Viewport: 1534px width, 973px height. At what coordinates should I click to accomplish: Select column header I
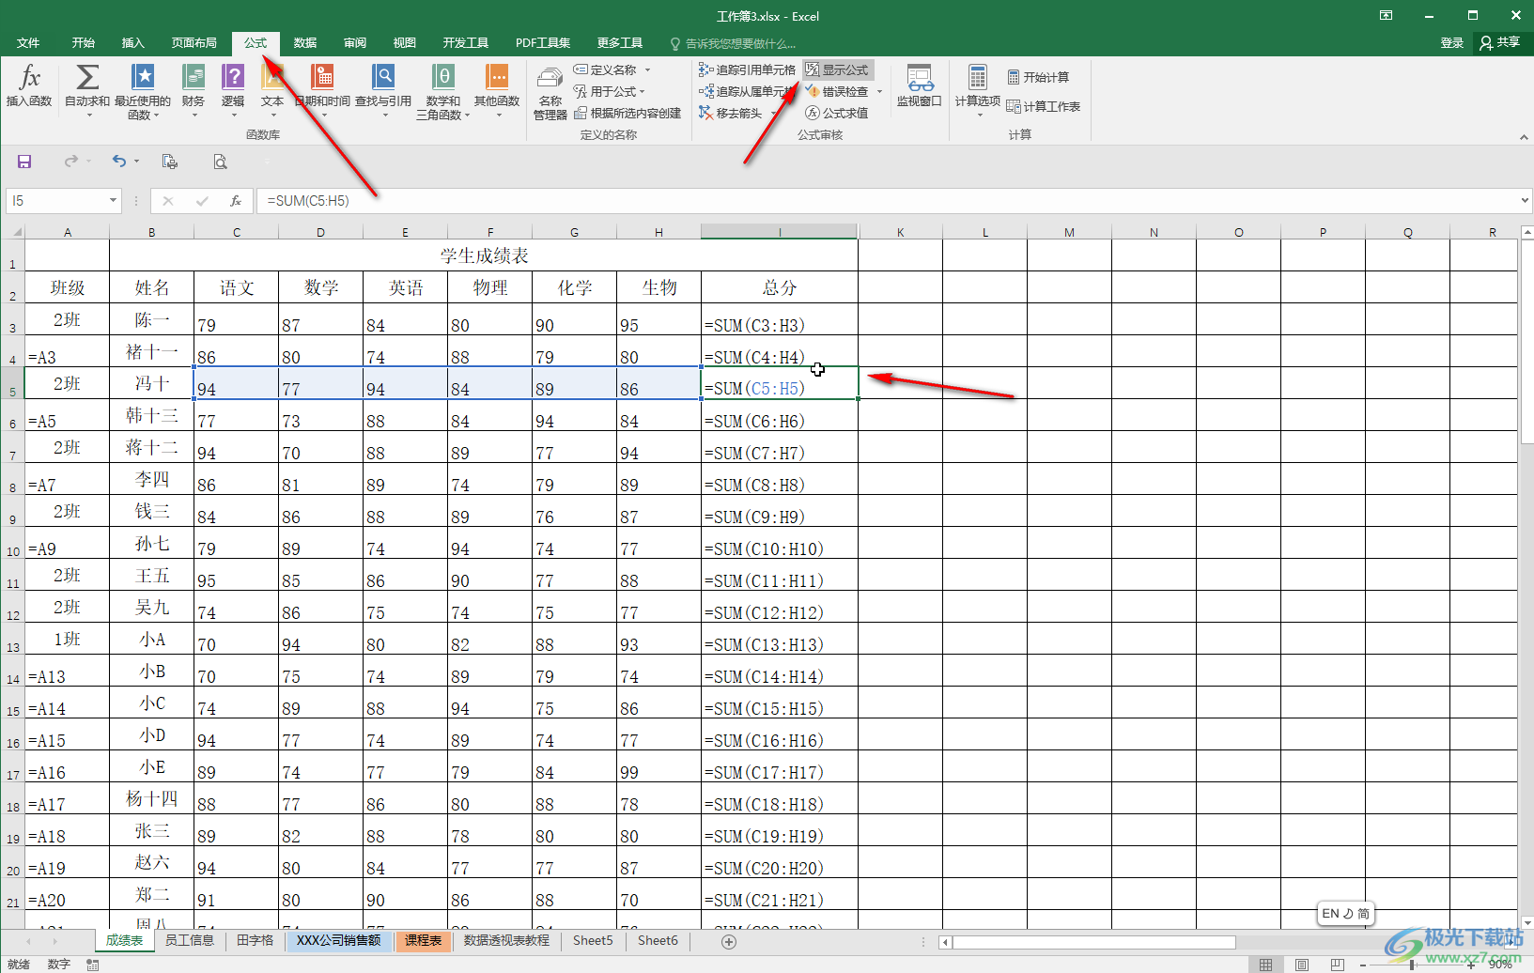point(779,232)
